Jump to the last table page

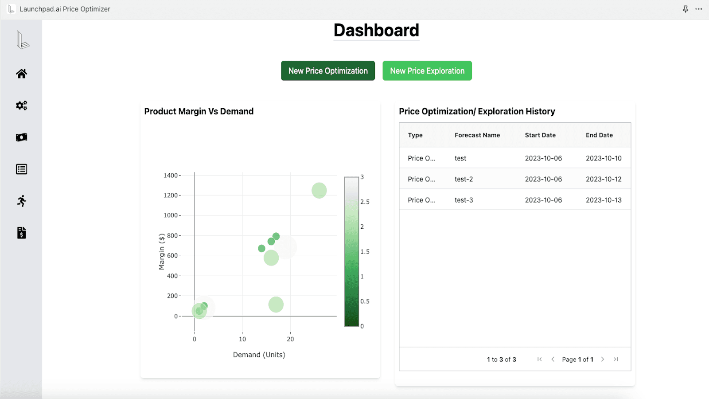(616, 360)
